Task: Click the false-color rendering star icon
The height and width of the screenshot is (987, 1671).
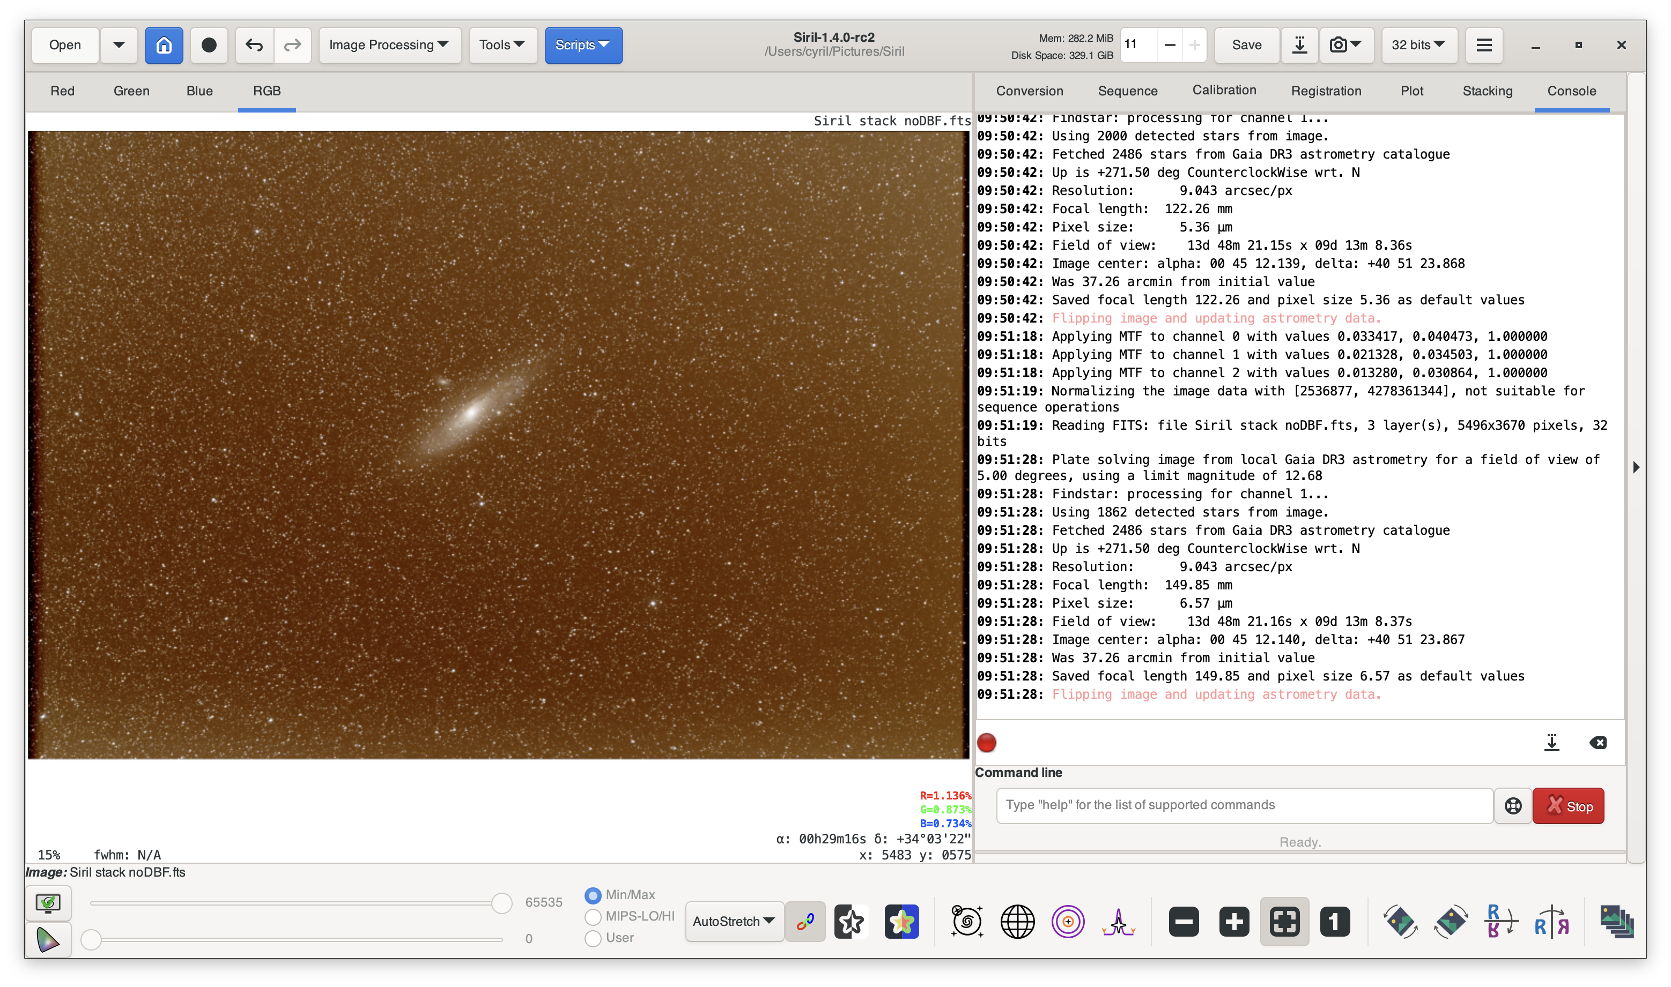Action: click(901, 922)
